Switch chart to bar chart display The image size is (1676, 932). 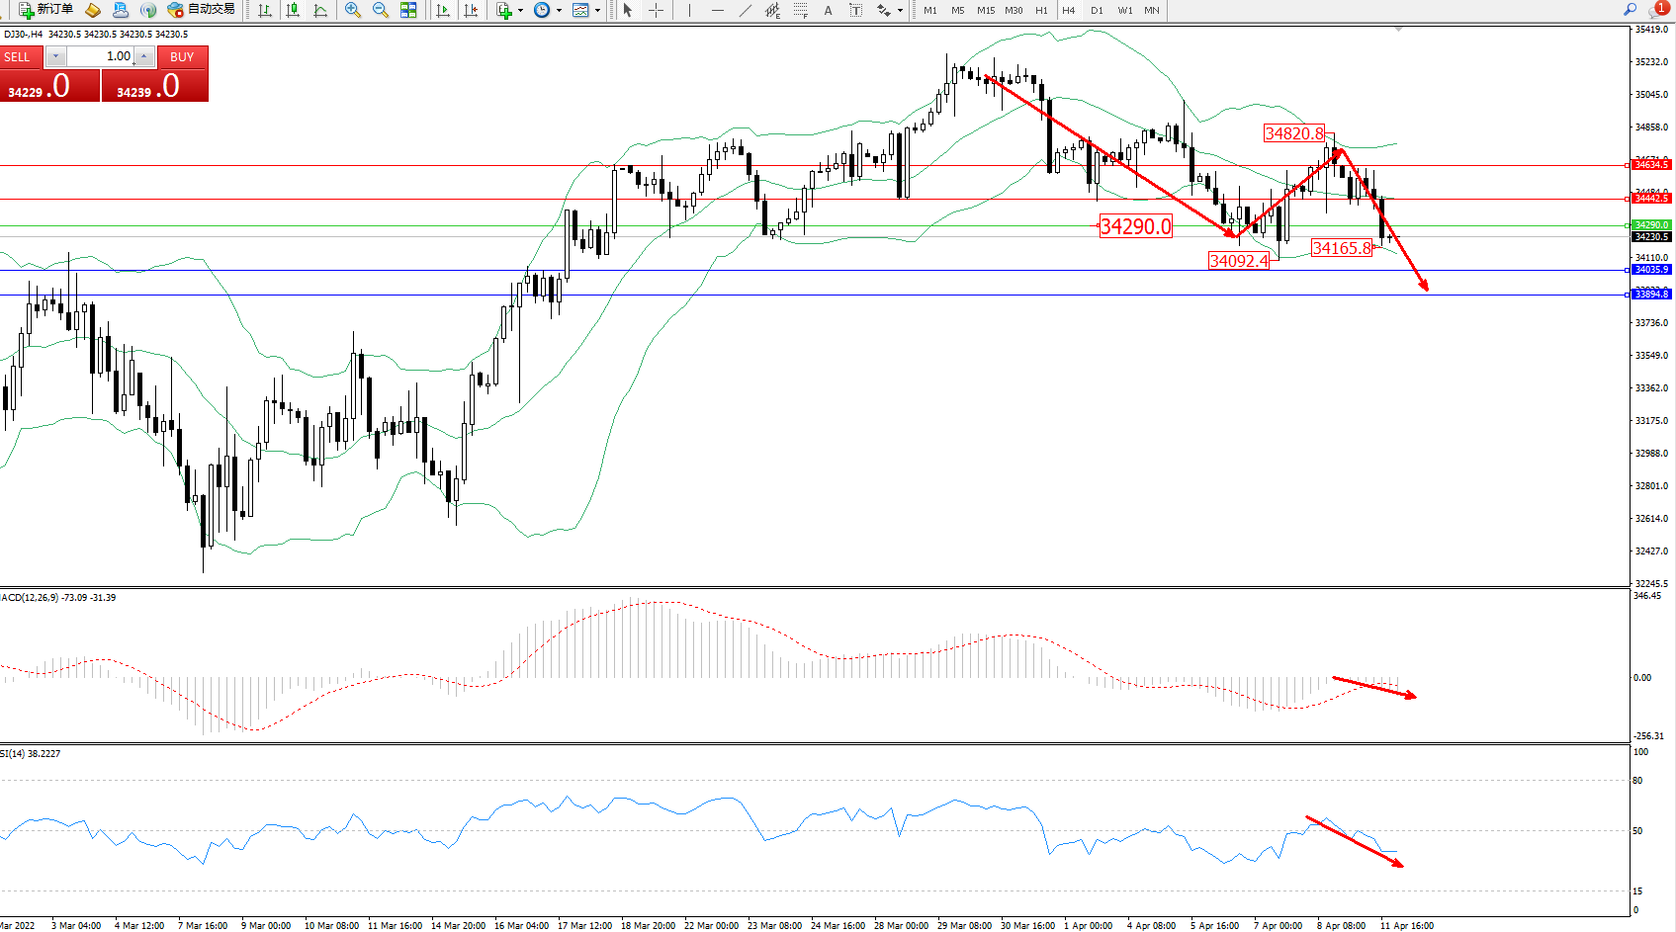pyautogui.click(x=265, y=10)
